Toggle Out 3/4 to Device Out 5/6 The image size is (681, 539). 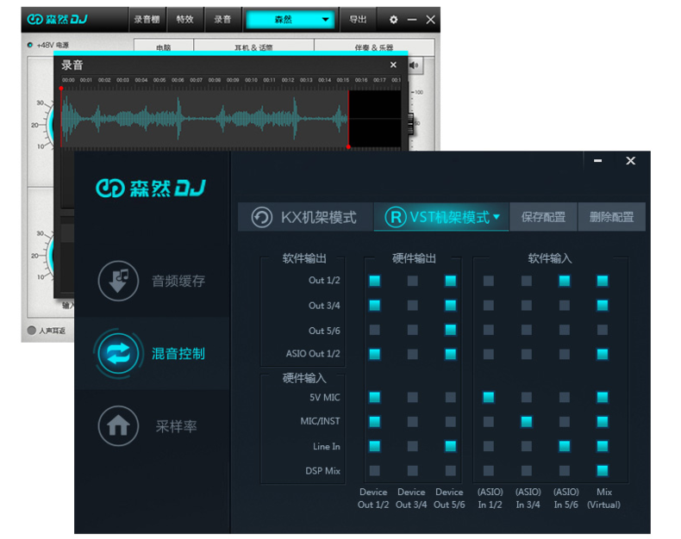450,306
